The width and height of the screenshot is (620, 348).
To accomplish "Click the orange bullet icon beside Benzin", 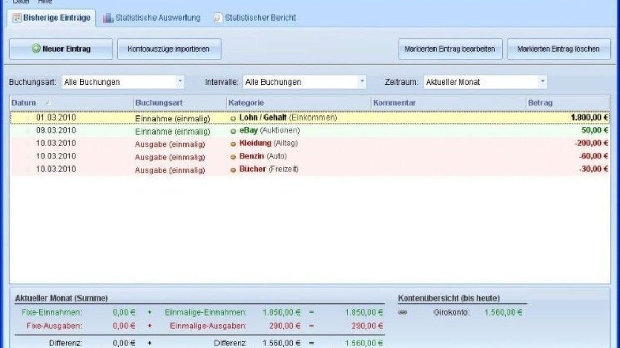I will point(233,157).
